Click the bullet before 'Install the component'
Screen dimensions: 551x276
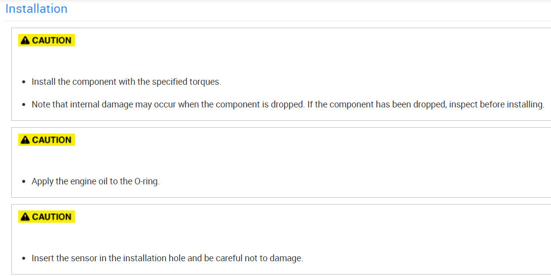pos(24,82)
